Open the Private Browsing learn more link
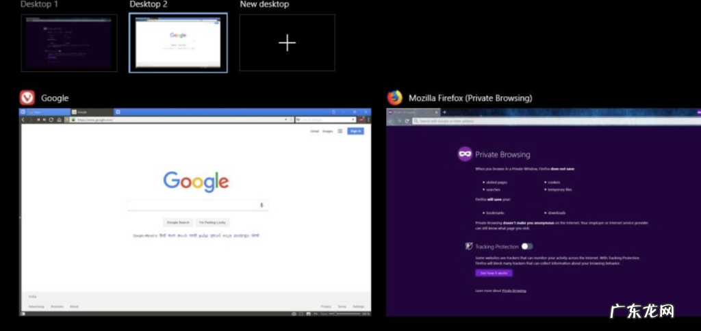 [x=513, y=291]
